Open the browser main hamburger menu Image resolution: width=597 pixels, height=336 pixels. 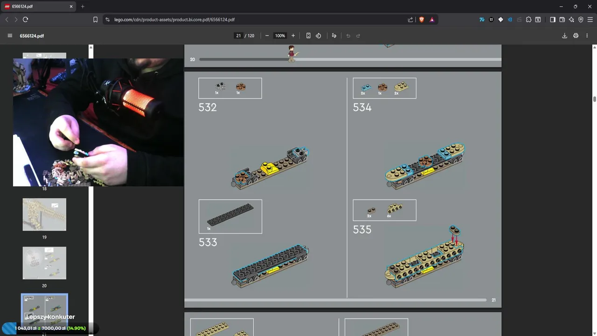[x=590, y=20]
